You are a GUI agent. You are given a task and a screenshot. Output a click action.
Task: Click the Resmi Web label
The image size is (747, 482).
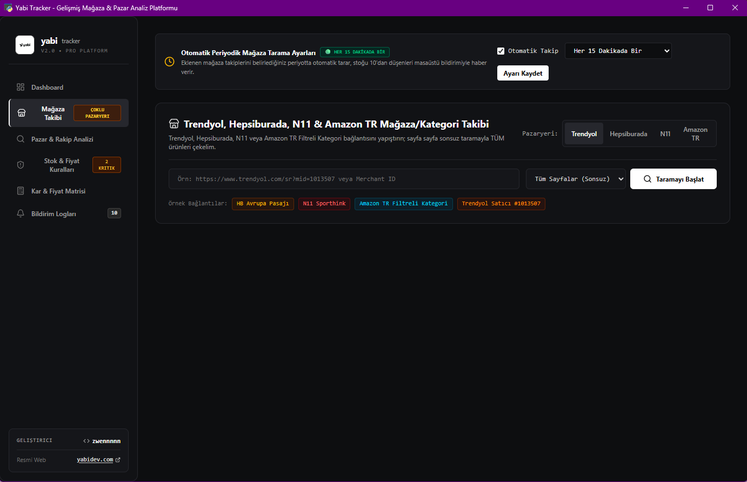(x=31, y=460)
